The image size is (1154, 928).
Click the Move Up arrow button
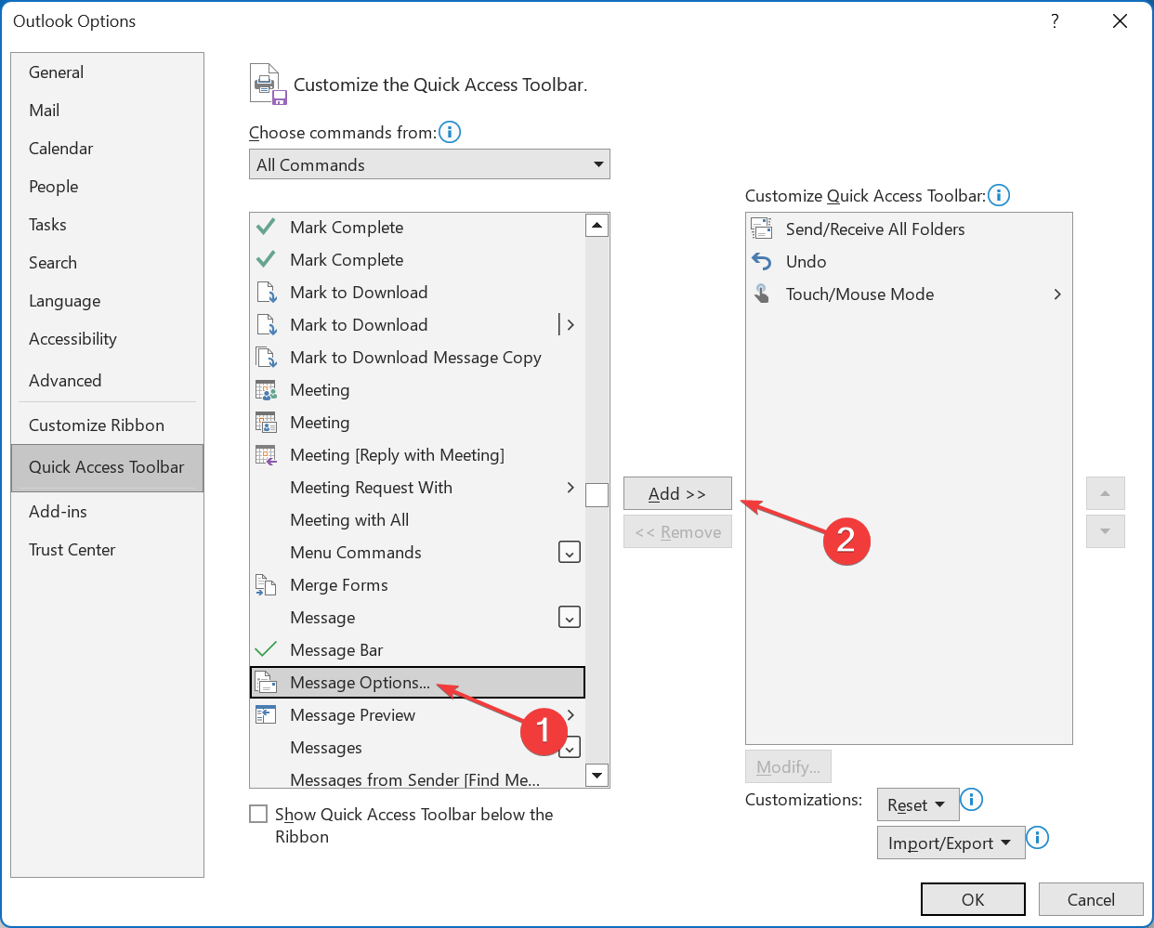click(x=1105, y=493)
